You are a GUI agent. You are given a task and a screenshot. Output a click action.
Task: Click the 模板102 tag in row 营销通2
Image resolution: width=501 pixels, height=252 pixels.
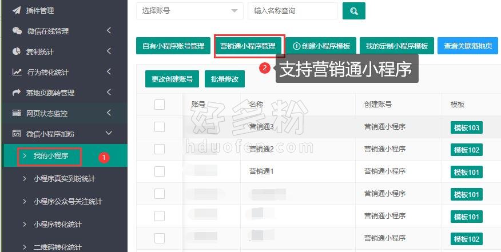pyautogui.click(x=467, y=150)
